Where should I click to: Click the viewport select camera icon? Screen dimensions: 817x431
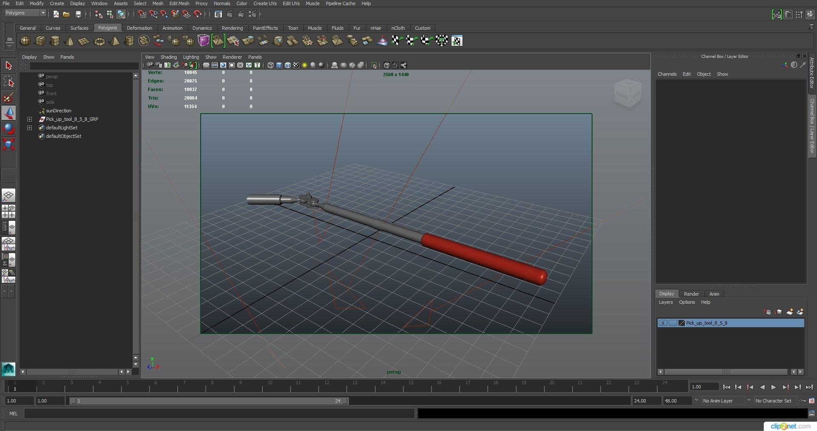[150, 65]
